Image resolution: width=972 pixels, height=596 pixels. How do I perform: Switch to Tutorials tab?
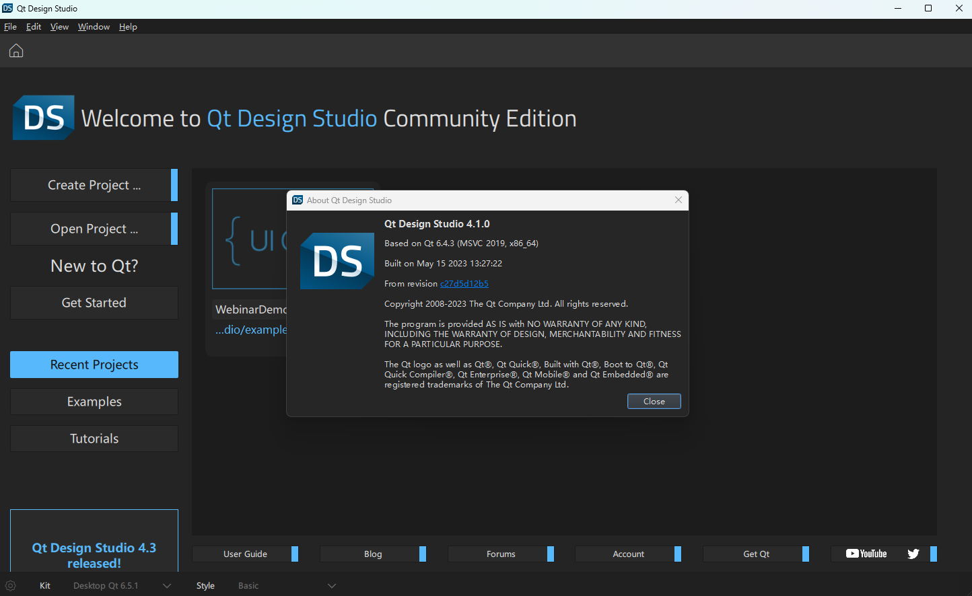pos(94,439)
